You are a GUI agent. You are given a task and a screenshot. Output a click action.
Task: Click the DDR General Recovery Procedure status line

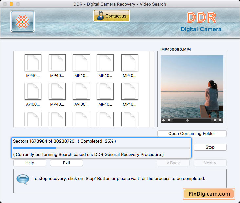point(89,154)
